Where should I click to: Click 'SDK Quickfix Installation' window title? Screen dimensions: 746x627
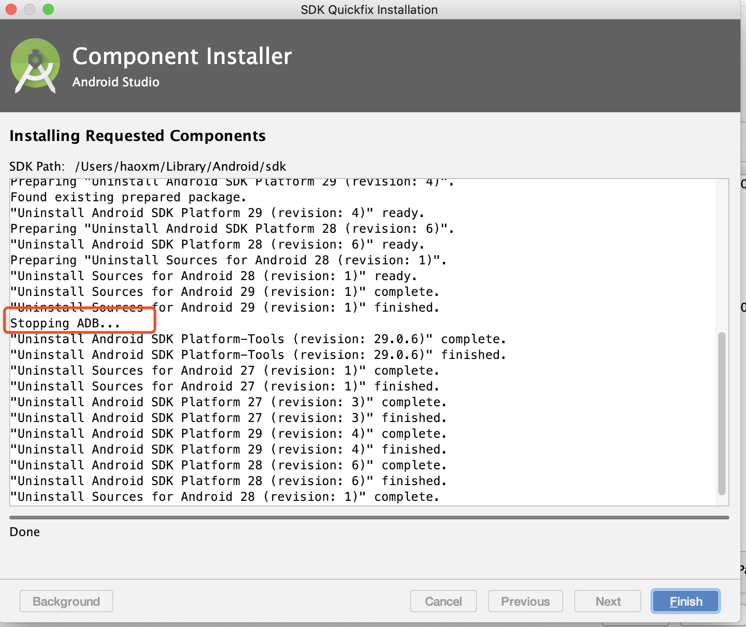(x=369, y=10)
